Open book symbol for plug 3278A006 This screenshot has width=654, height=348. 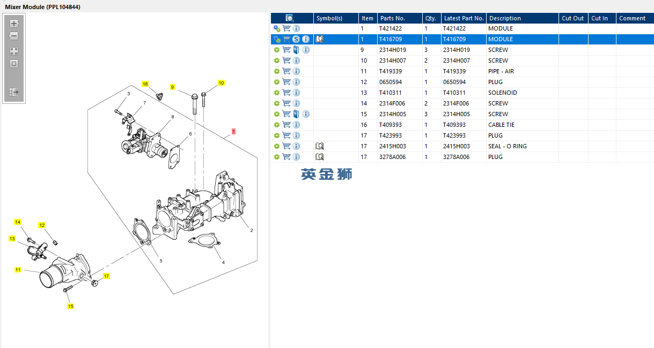click(320, 157)
